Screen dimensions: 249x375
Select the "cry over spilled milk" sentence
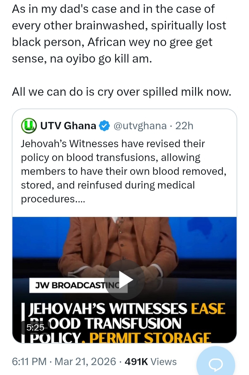point(121,92)
